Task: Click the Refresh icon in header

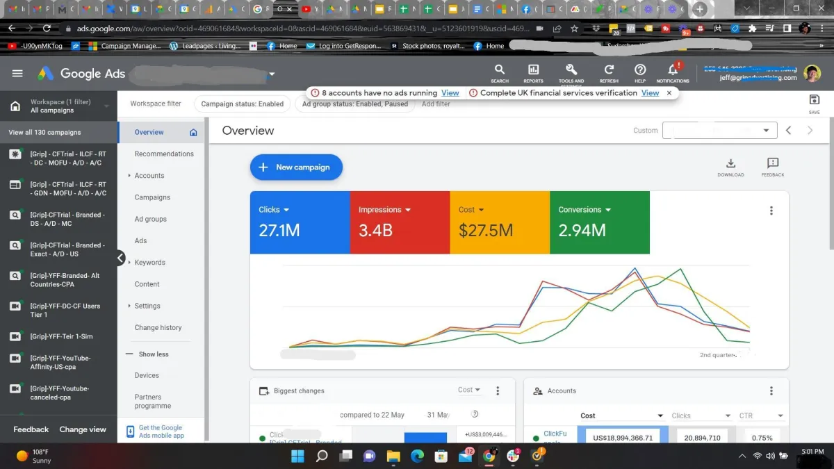Action: [609, 69]
